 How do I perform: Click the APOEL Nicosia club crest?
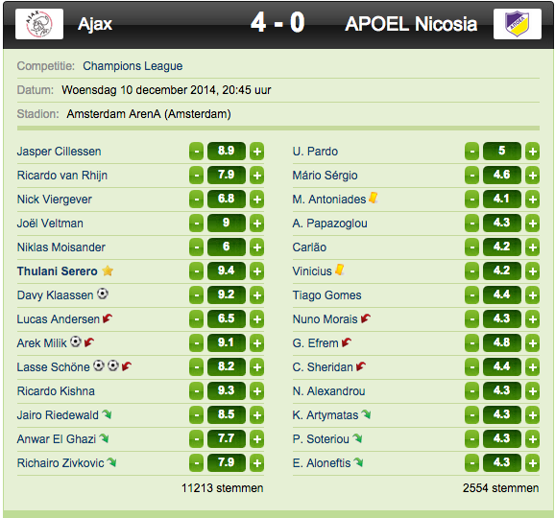pos(518,24)
